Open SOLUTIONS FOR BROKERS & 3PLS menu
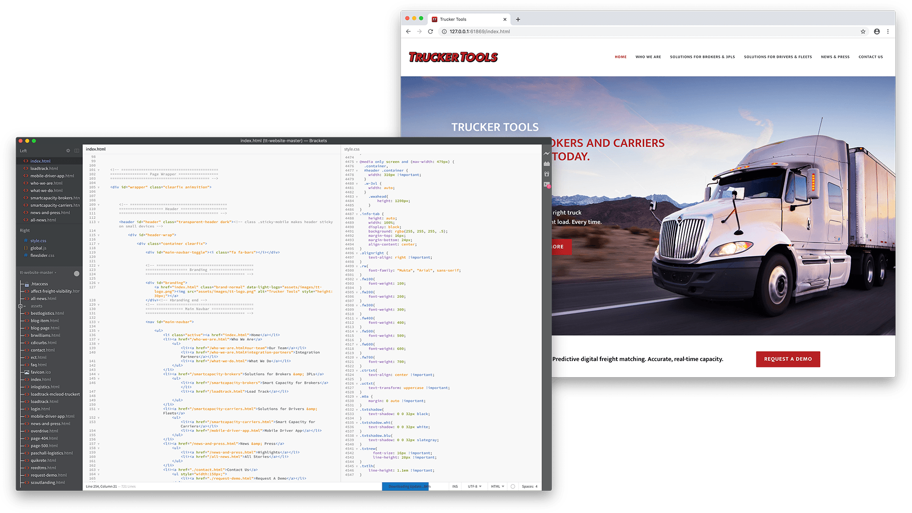Viewport: 912px width, 513px height. click(x=702, y=57)
